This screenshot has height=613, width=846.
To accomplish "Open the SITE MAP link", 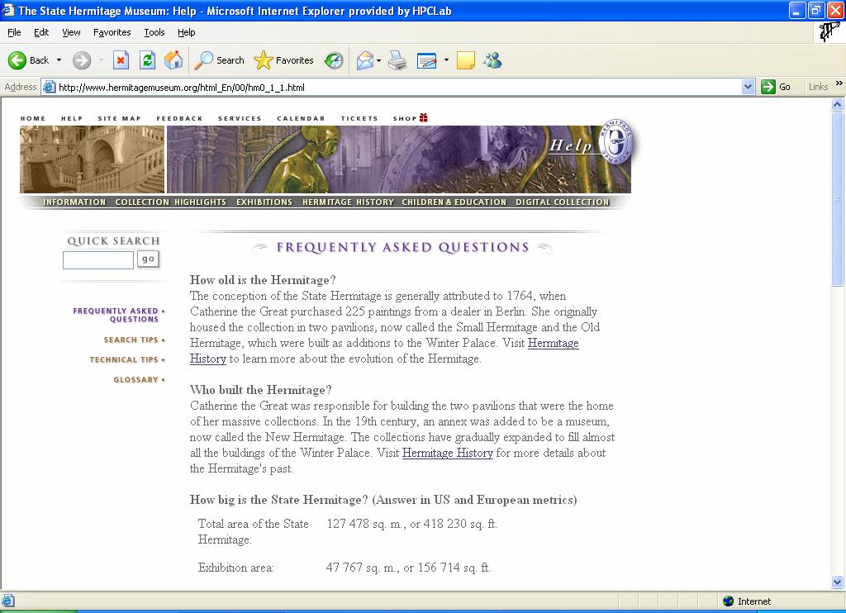I will pyautogui.click(x=119, y=119).
